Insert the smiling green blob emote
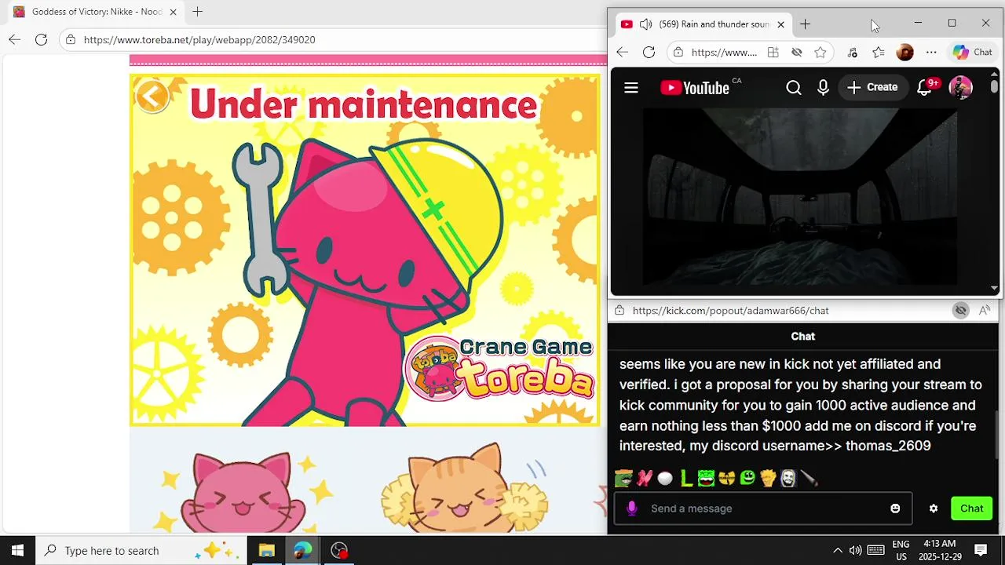 pos(747,478)
